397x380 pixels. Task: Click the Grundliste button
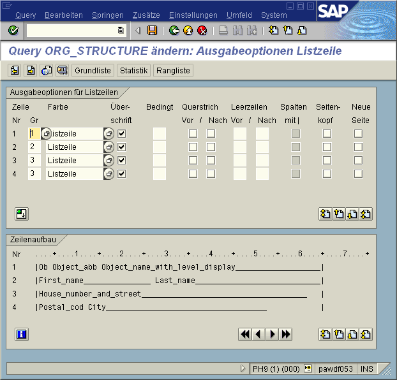93,70
